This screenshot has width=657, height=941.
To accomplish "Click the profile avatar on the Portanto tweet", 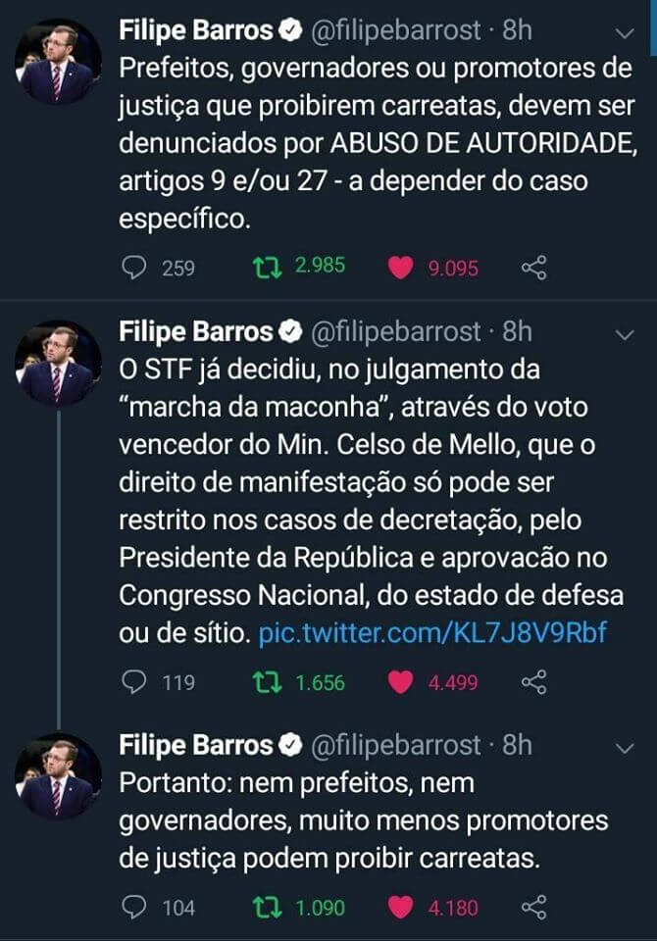I will 59,776.
